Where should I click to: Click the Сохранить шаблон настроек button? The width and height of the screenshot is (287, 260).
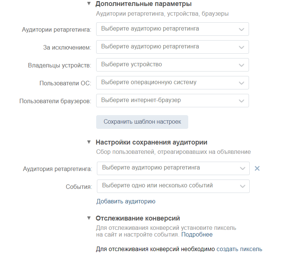[142, 122]
